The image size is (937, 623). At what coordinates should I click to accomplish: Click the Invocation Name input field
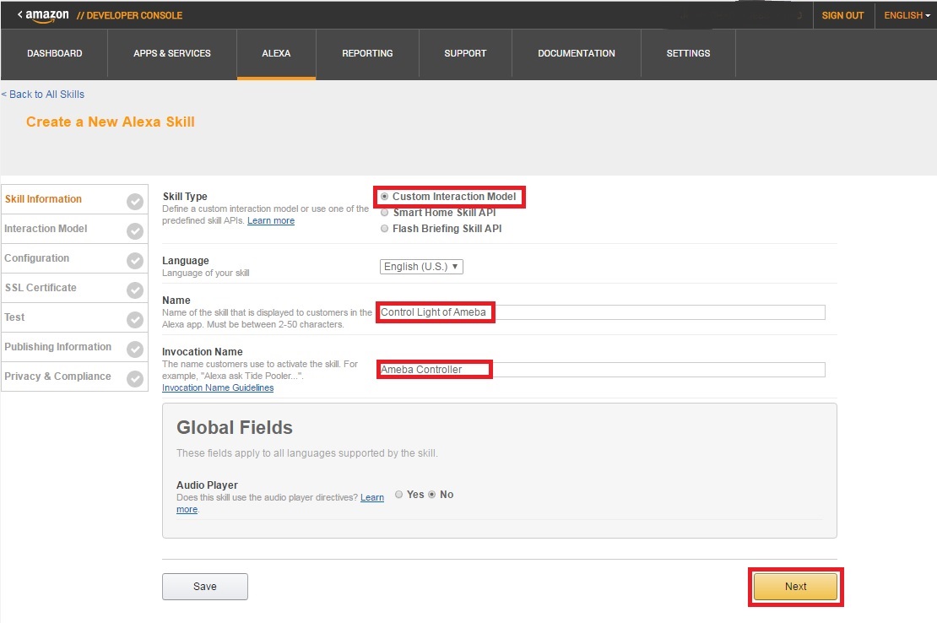602,370
